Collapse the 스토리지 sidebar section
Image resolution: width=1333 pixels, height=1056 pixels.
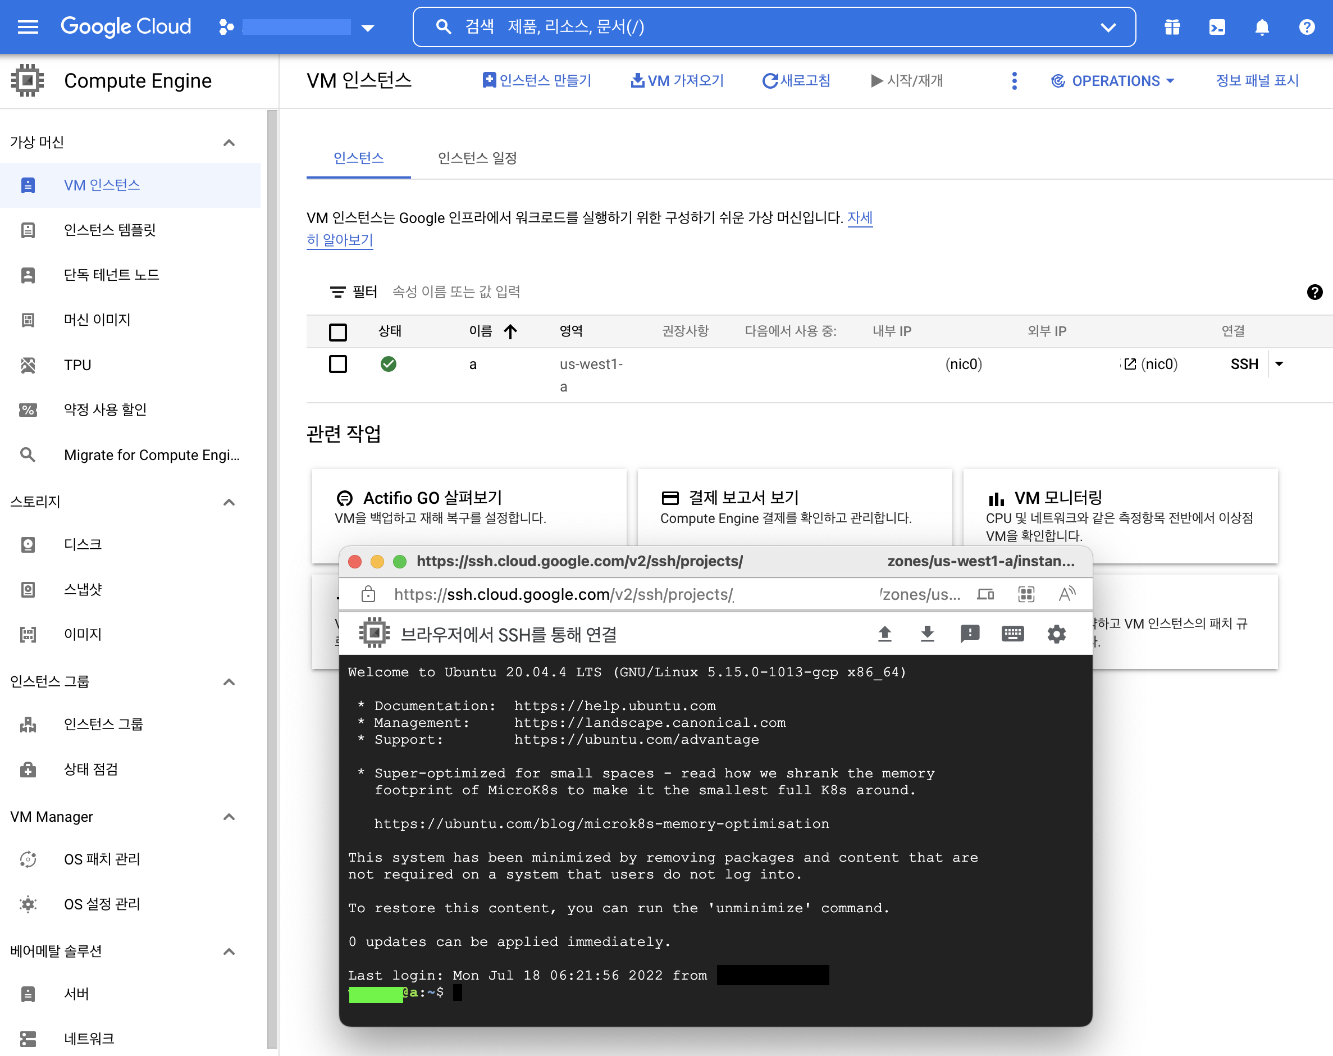[229, 502]
